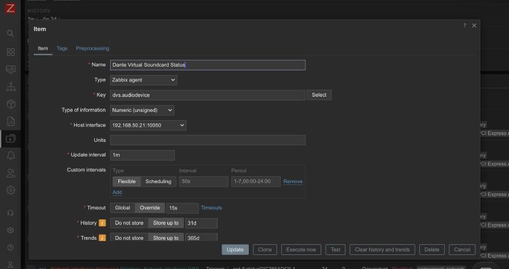Open the Alerts bell icon in the sidebar
The height and width of the screenshot is (269, 509).
point(11,156)
